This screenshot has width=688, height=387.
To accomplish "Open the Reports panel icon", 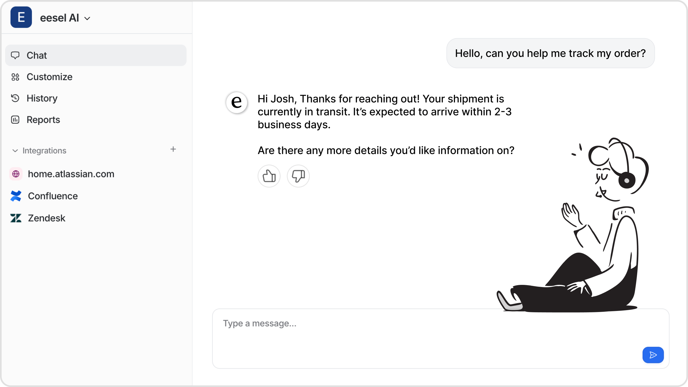I will 16,120.
